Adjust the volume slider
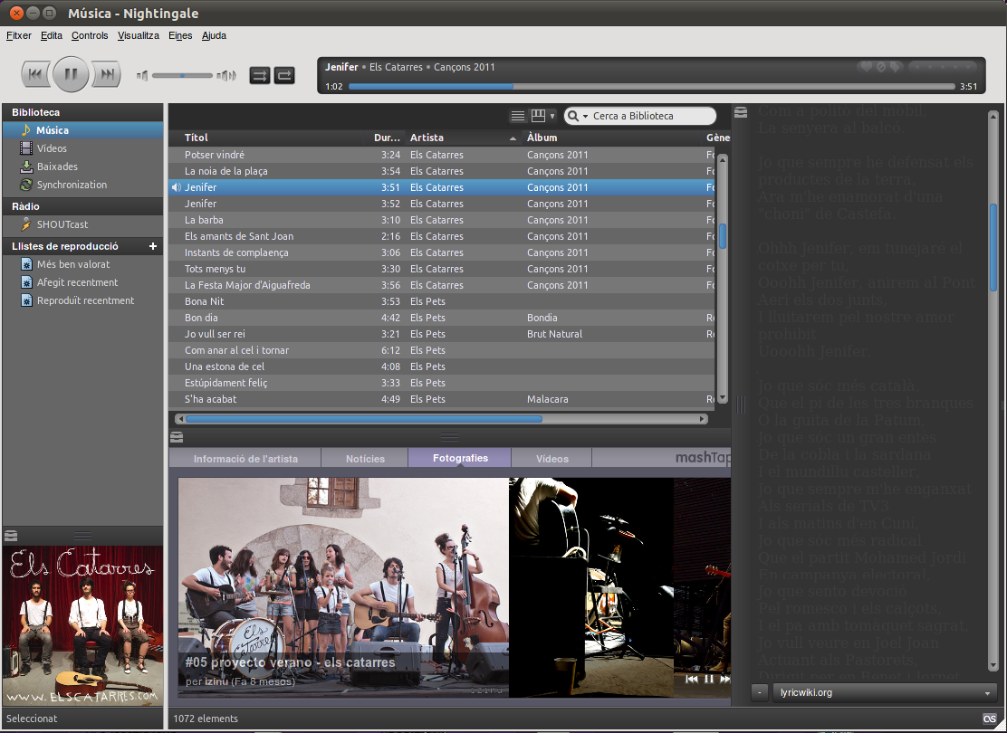 tap(182, 76)
